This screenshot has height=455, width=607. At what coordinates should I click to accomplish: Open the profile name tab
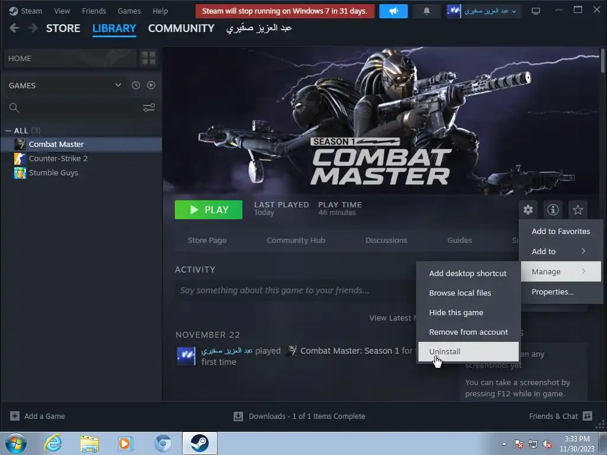click(259, 28)
